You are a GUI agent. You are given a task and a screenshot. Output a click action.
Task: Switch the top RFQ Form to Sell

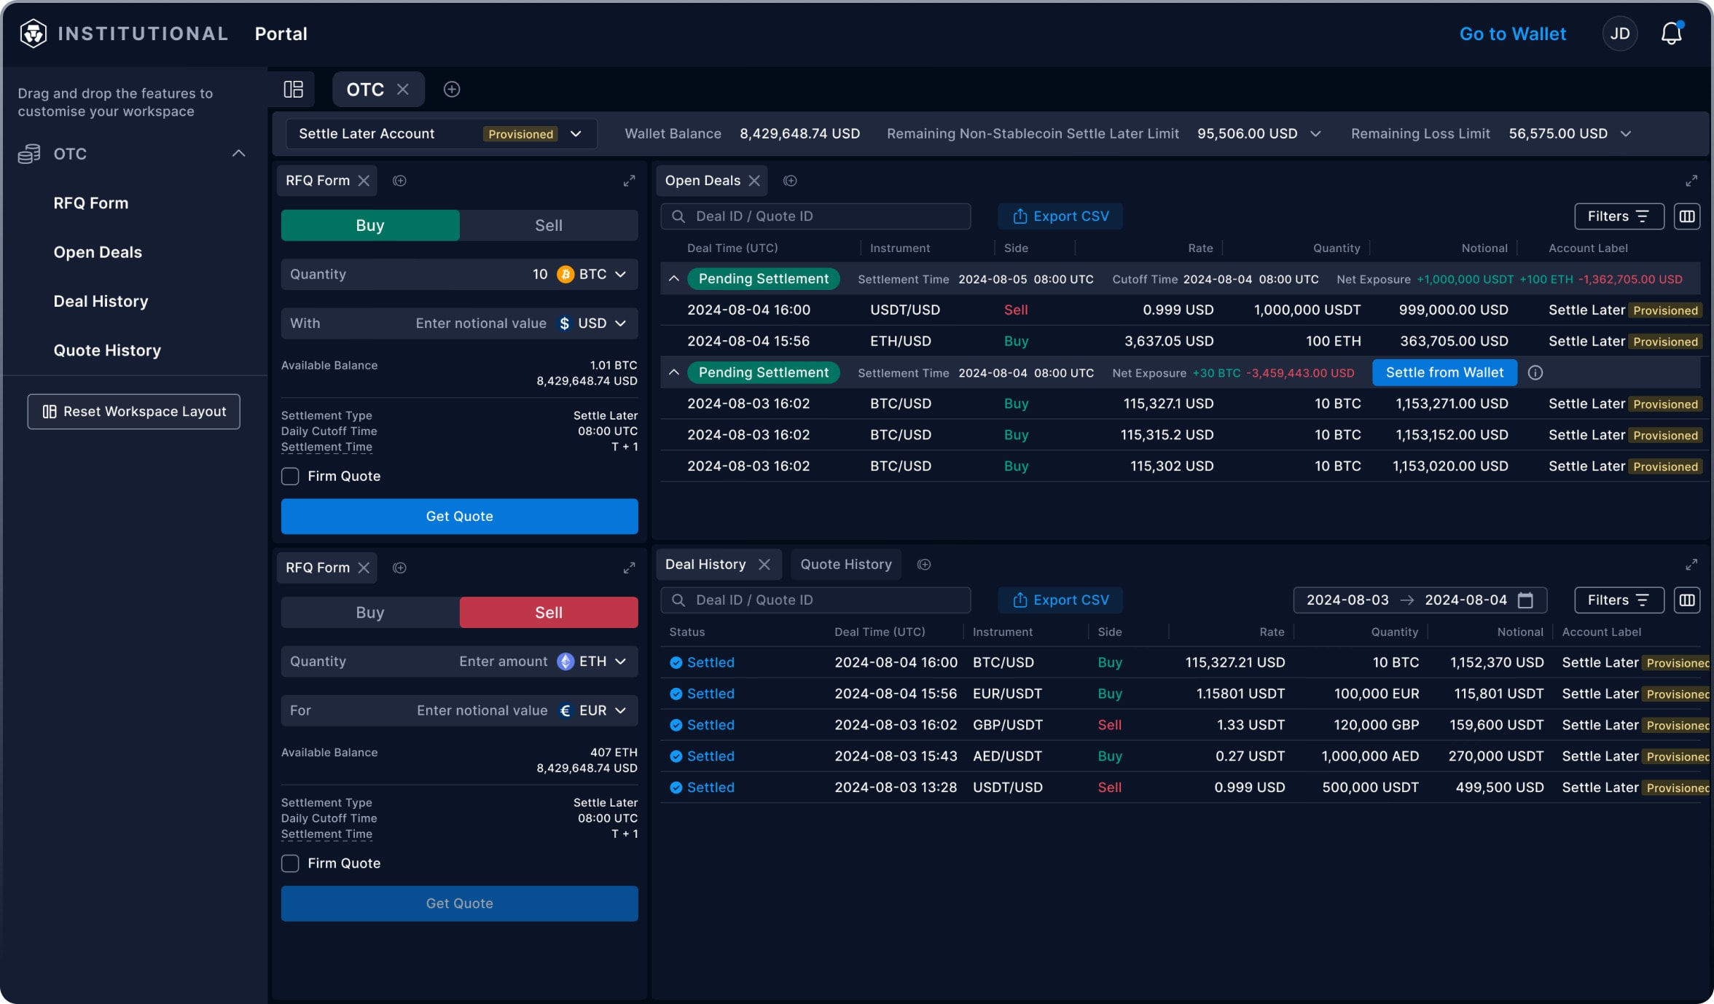(x=548, y=224)
